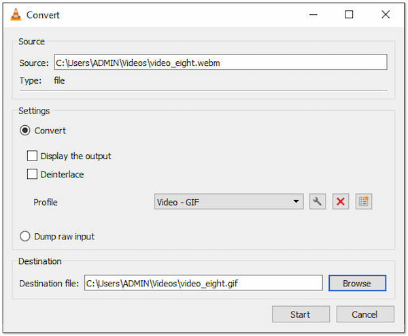Click the "Destination file:" label
This screenshot has width=408, height=336.
(x=49, y=283)
